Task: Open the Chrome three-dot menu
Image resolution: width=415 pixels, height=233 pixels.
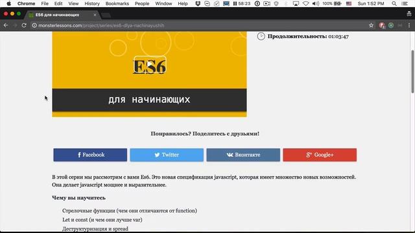Action: click(x=409, y=25)
